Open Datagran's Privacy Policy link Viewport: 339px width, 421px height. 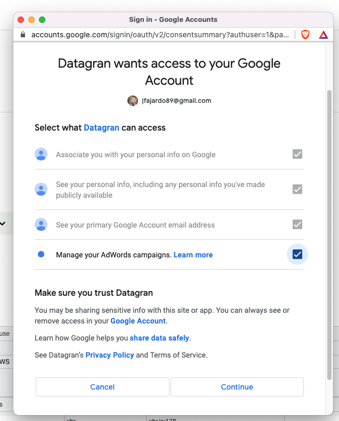[110, 355]
